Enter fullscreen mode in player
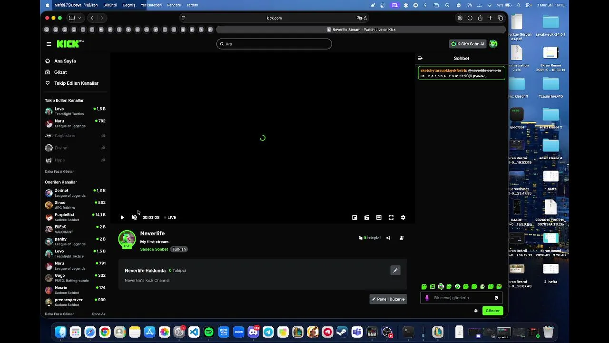The image size is (609, 343). (x=391, y=217)
